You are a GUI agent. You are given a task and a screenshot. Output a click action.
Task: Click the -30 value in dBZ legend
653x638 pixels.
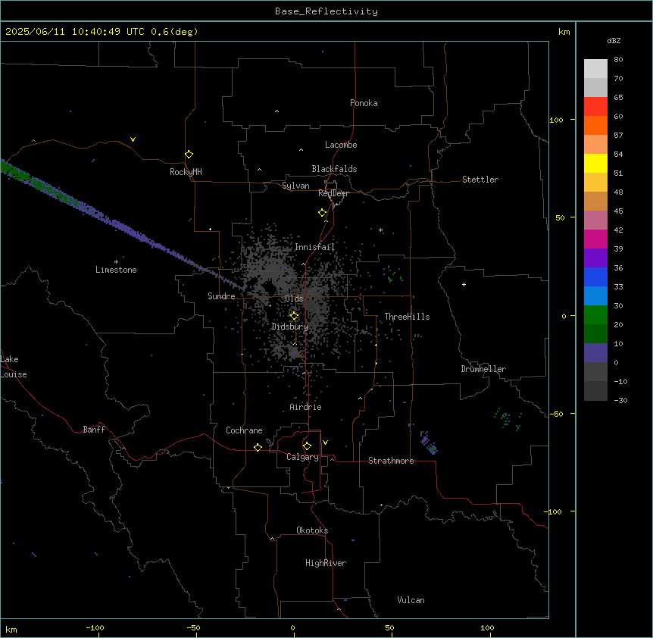[x=620, y=400]
